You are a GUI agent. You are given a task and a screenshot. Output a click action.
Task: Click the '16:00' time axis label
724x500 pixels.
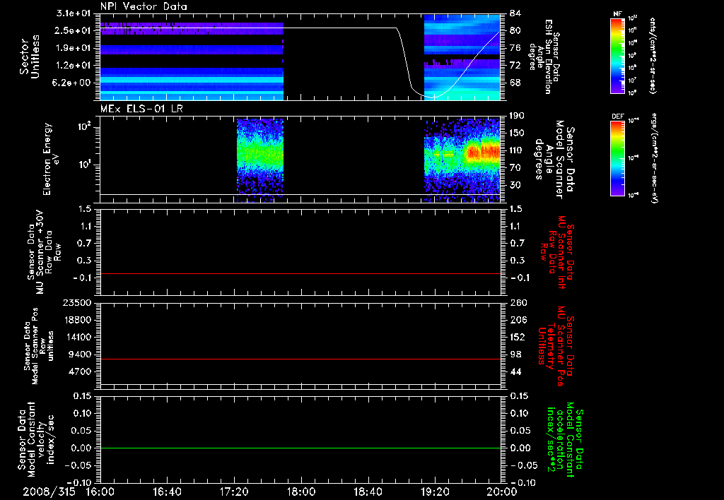pos(100,492)
